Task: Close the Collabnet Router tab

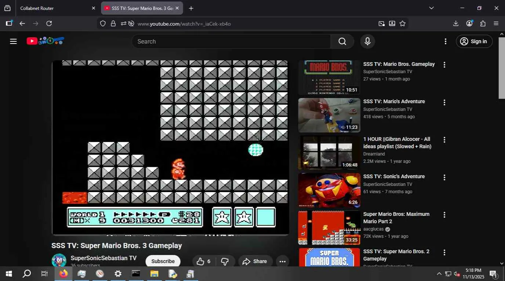Action: pos(94,8)
